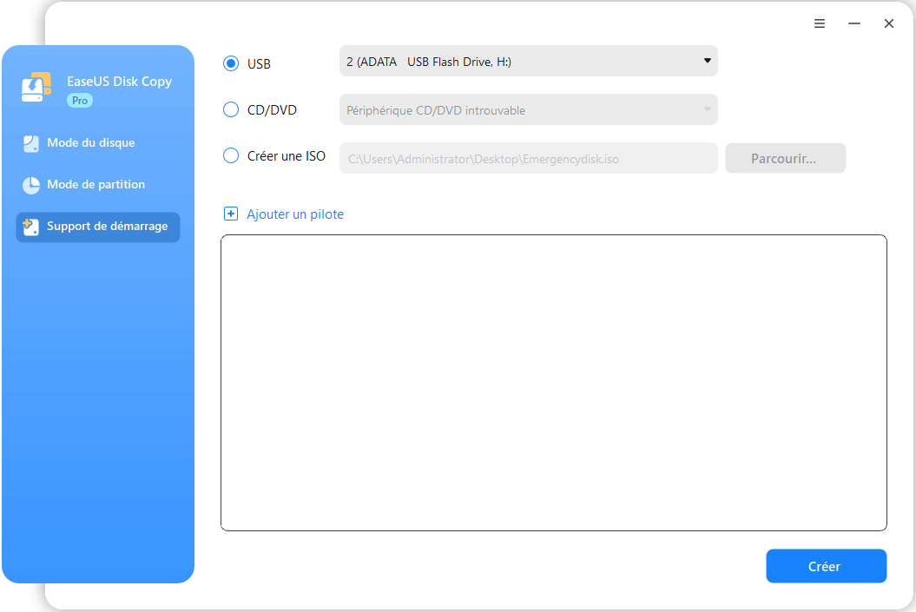The width and height of the screenshot is (916, 612).
Task: Minimize the EaseUS Disk Copy window
Action: pyautogui.click(x=854, y=23)
